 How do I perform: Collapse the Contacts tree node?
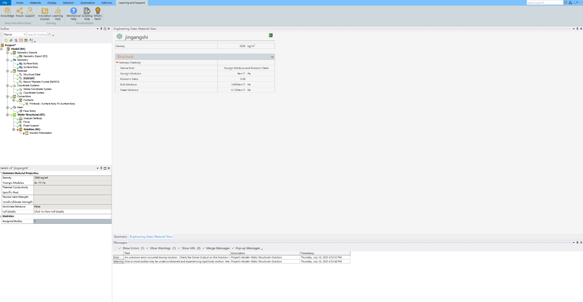14,100
